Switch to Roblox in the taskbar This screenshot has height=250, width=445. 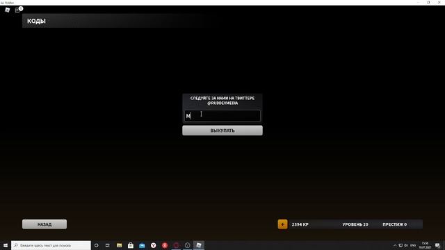coord(199,245)
